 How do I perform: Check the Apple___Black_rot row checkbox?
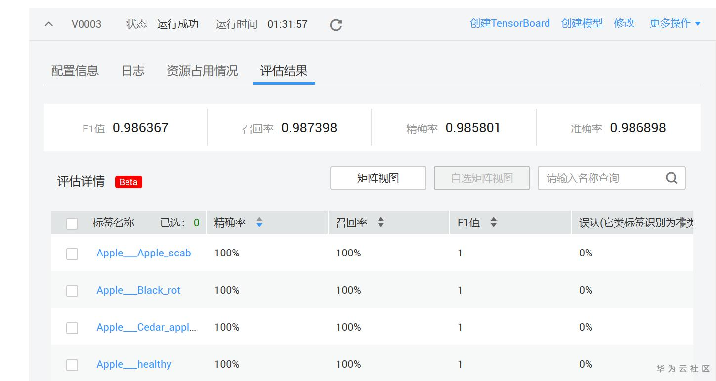(x=72, y=291)
